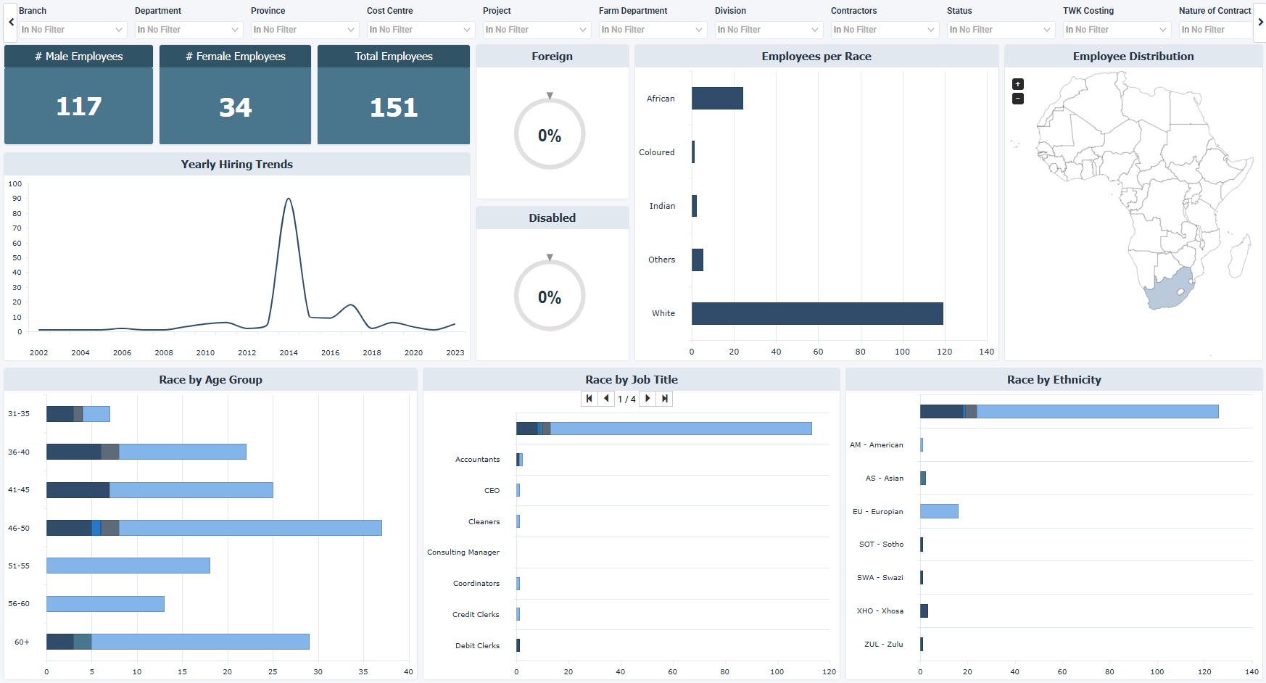The width and height of the screenshot is (1266, 683).
Task: Click the Disabled percentage gauge
Action: coord(550,296)
